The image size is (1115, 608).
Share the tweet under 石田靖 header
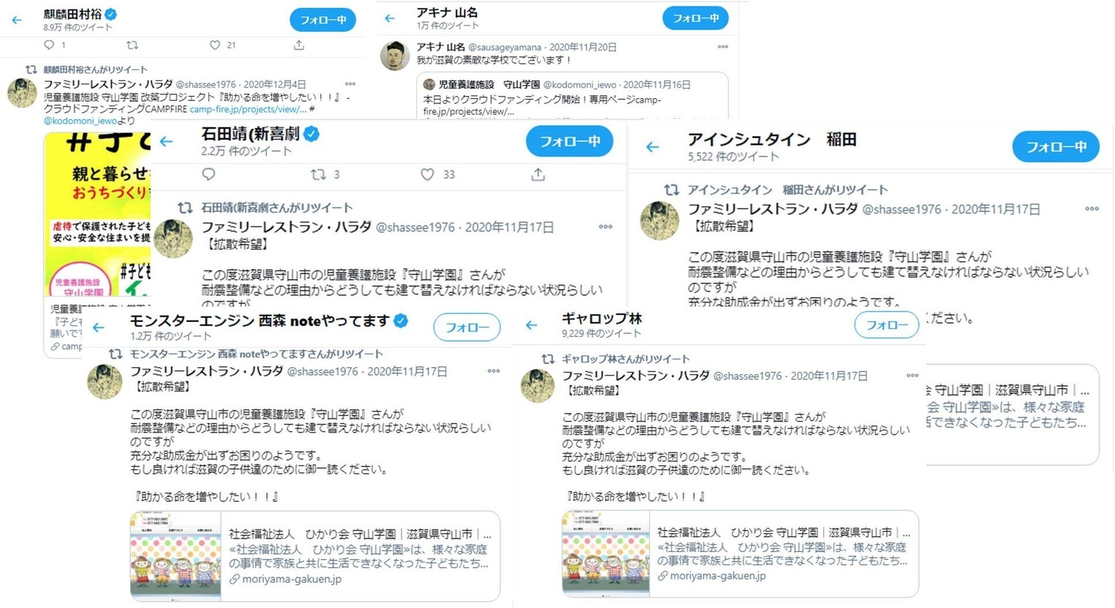coord(538,174)
